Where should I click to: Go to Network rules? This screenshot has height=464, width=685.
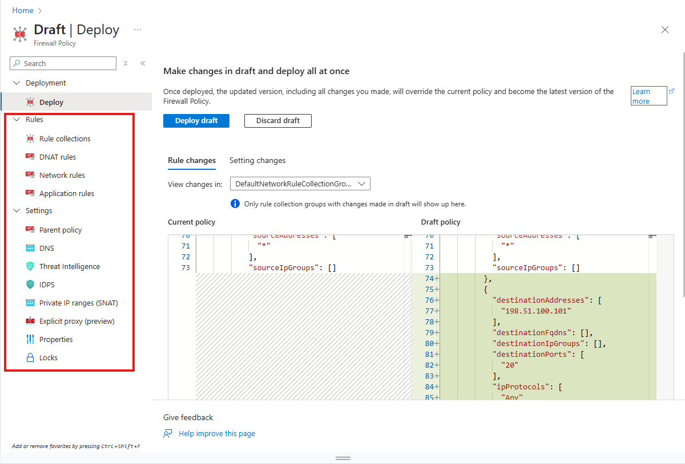(x=62, y=175)
